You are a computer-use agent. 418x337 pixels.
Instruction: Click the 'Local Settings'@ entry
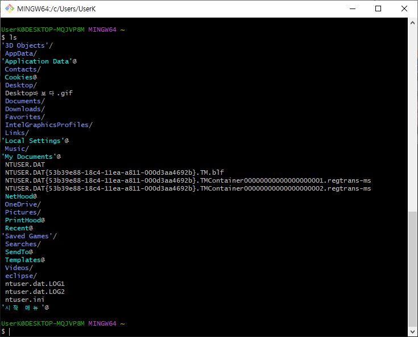35,141
